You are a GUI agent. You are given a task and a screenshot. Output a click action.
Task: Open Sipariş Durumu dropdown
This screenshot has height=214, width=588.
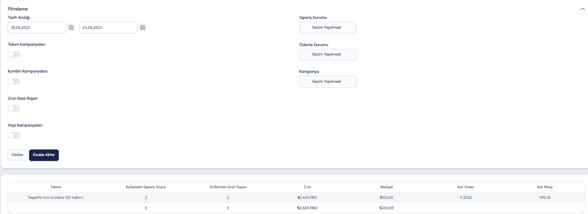coord(328,28)
